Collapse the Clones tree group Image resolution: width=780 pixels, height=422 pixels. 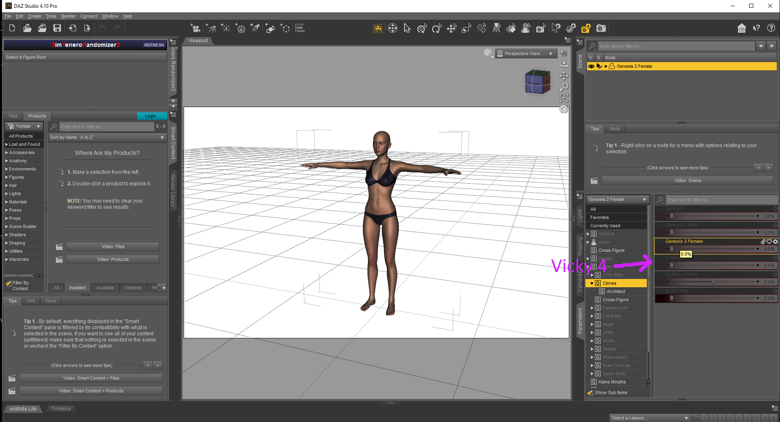click(592, 283)
